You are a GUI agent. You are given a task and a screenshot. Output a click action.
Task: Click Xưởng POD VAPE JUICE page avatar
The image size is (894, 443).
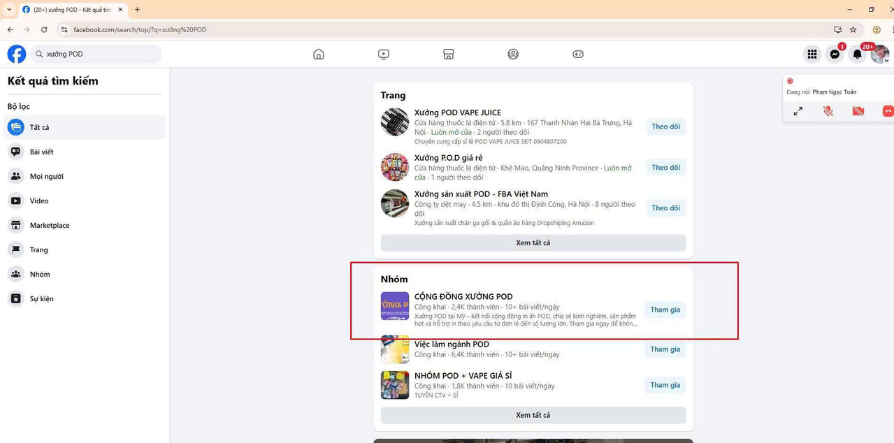click(x=395, y=122)
